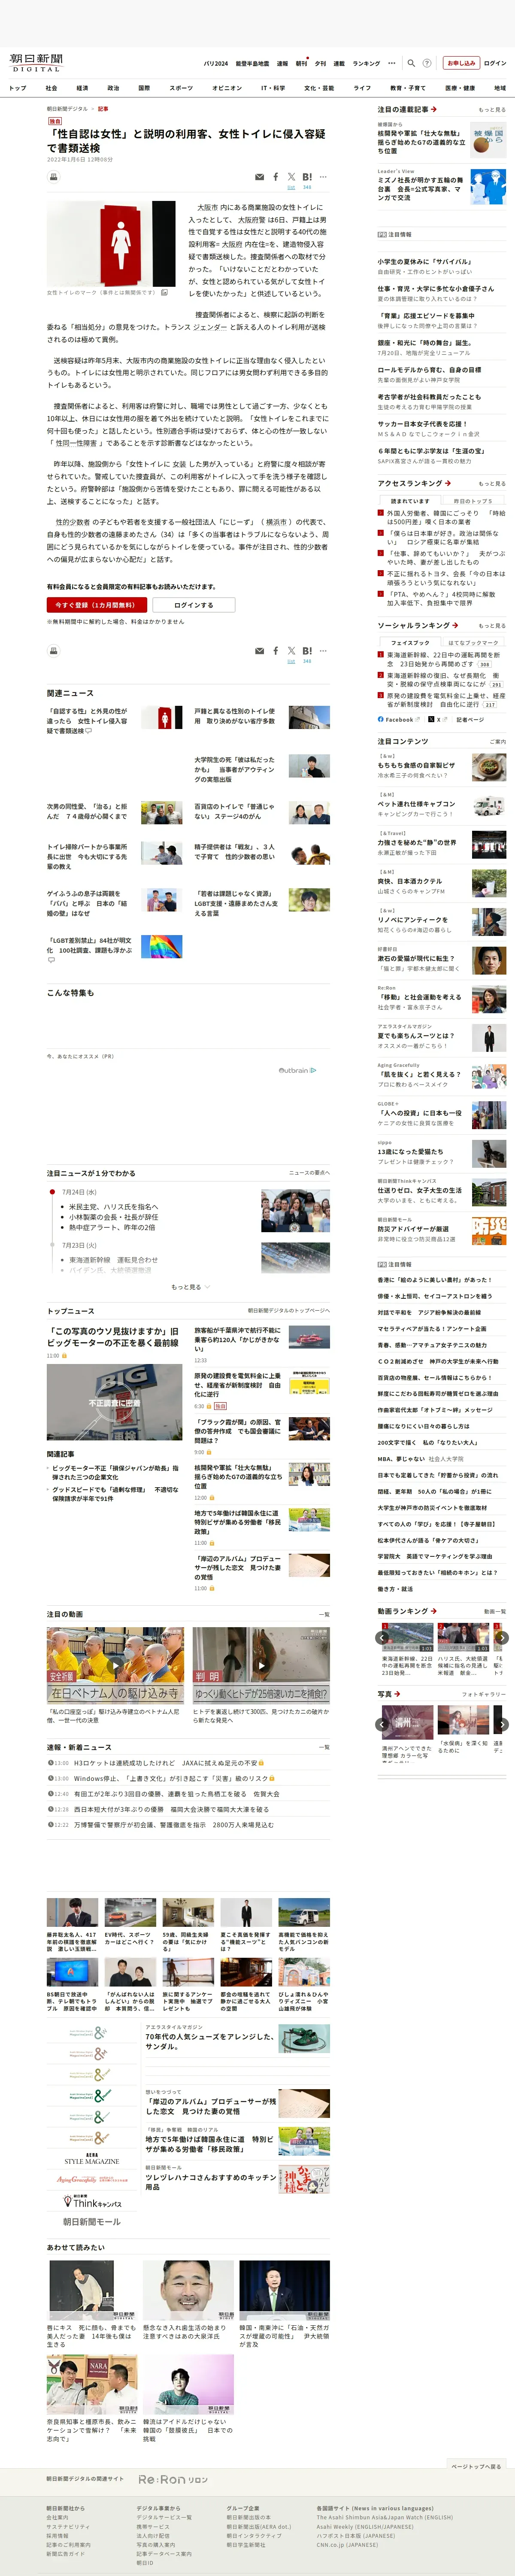Play the 判明 video thumbnail

(261, 1666)
